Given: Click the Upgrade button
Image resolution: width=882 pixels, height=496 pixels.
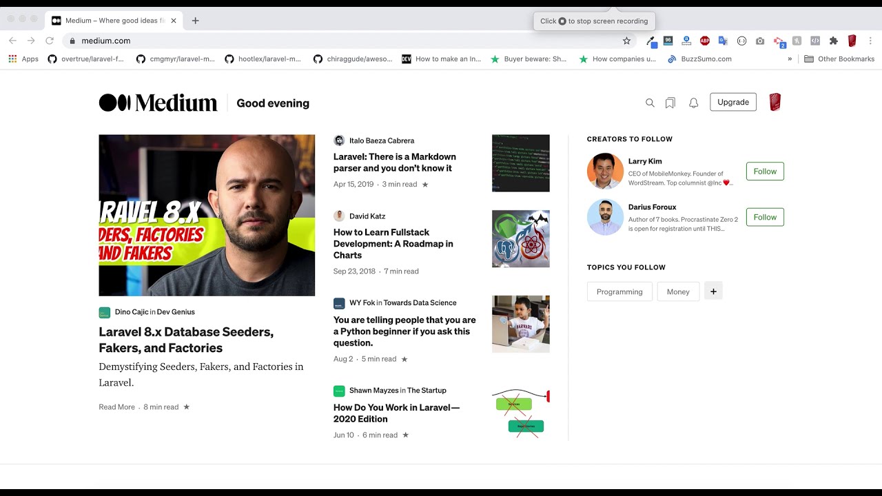Looking at the screenshot, I should [733, 102].
